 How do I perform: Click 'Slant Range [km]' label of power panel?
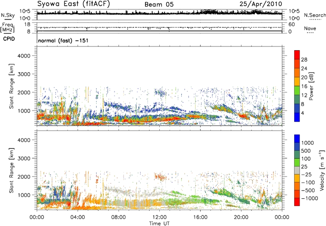[11, 86]
